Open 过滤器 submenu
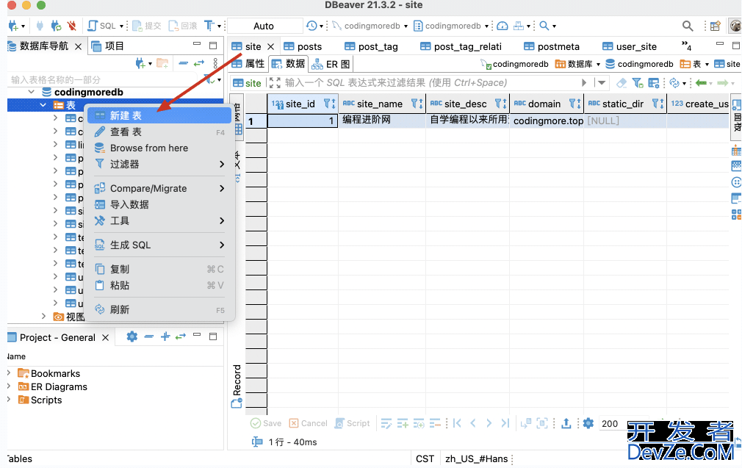The height and width of the screenshot is (468, 742). tap(159, 164)
